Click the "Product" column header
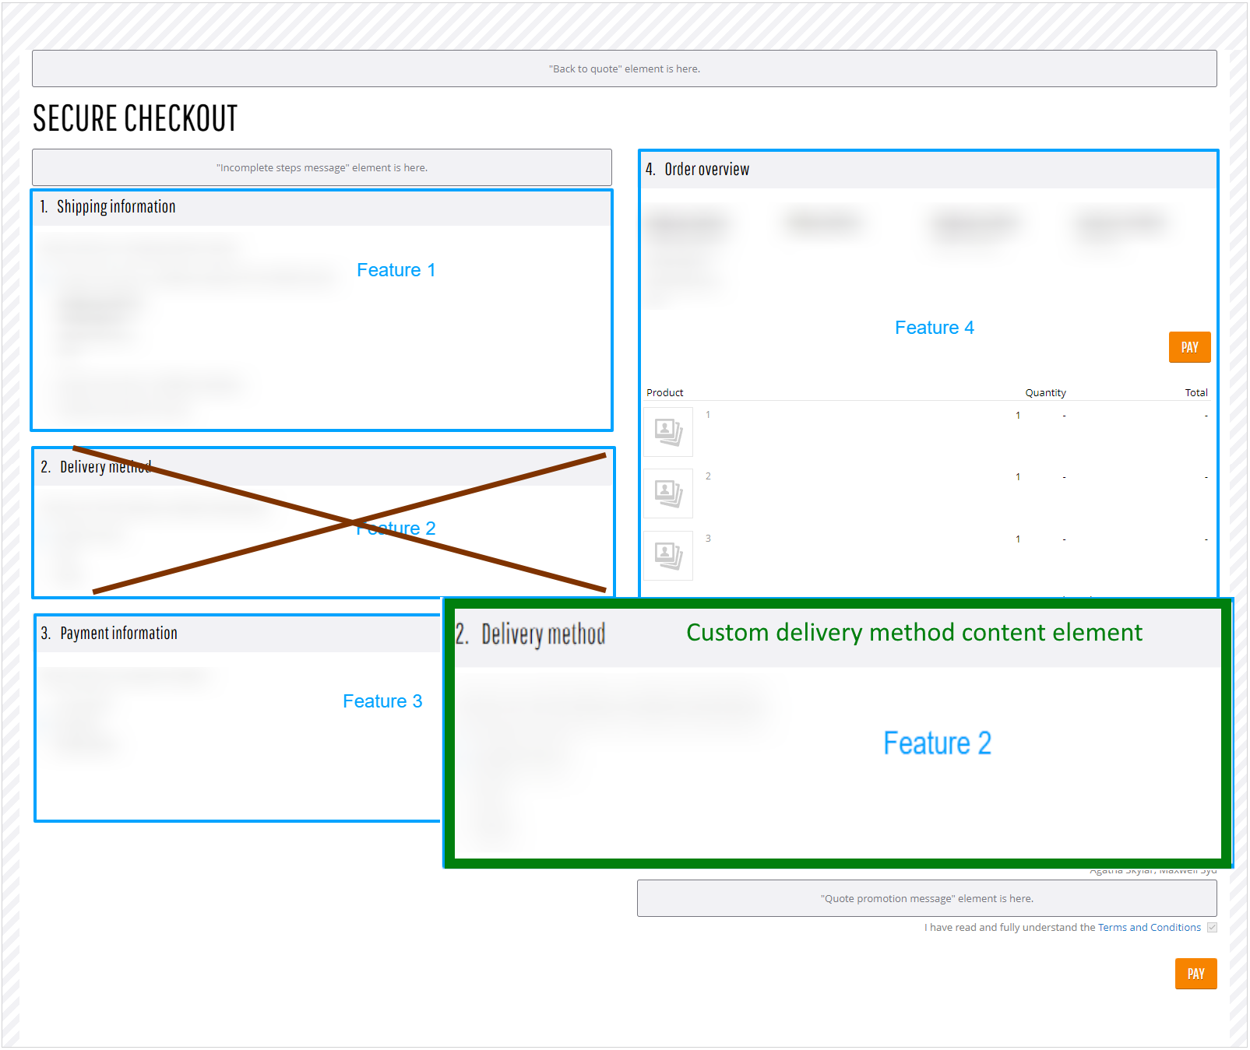This screenshot has width=1250, height=1050. pos(664,392)
